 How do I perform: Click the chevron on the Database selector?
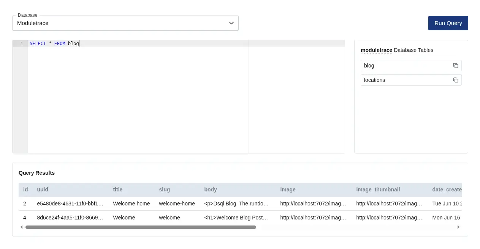point(231,23)
